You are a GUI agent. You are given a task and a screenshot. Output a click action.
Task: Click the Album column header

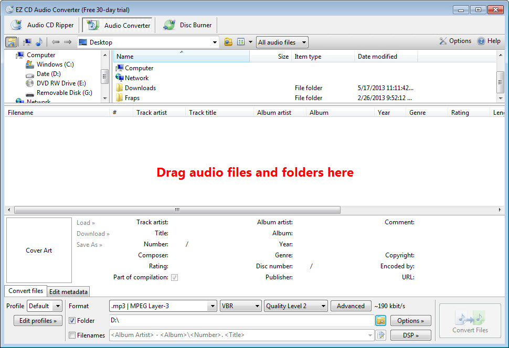coord(340,113)
